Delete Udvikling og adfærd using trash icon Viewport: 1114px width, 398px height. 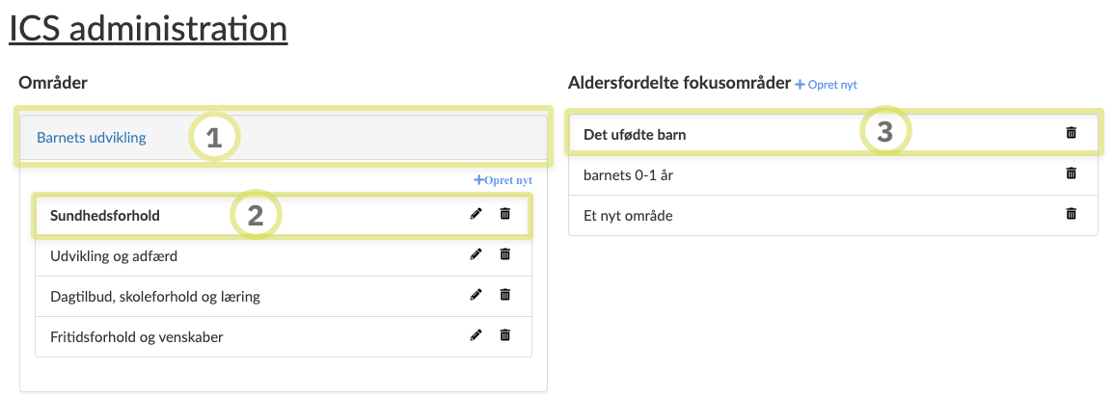pyautogui.click(x=504, y=254)
